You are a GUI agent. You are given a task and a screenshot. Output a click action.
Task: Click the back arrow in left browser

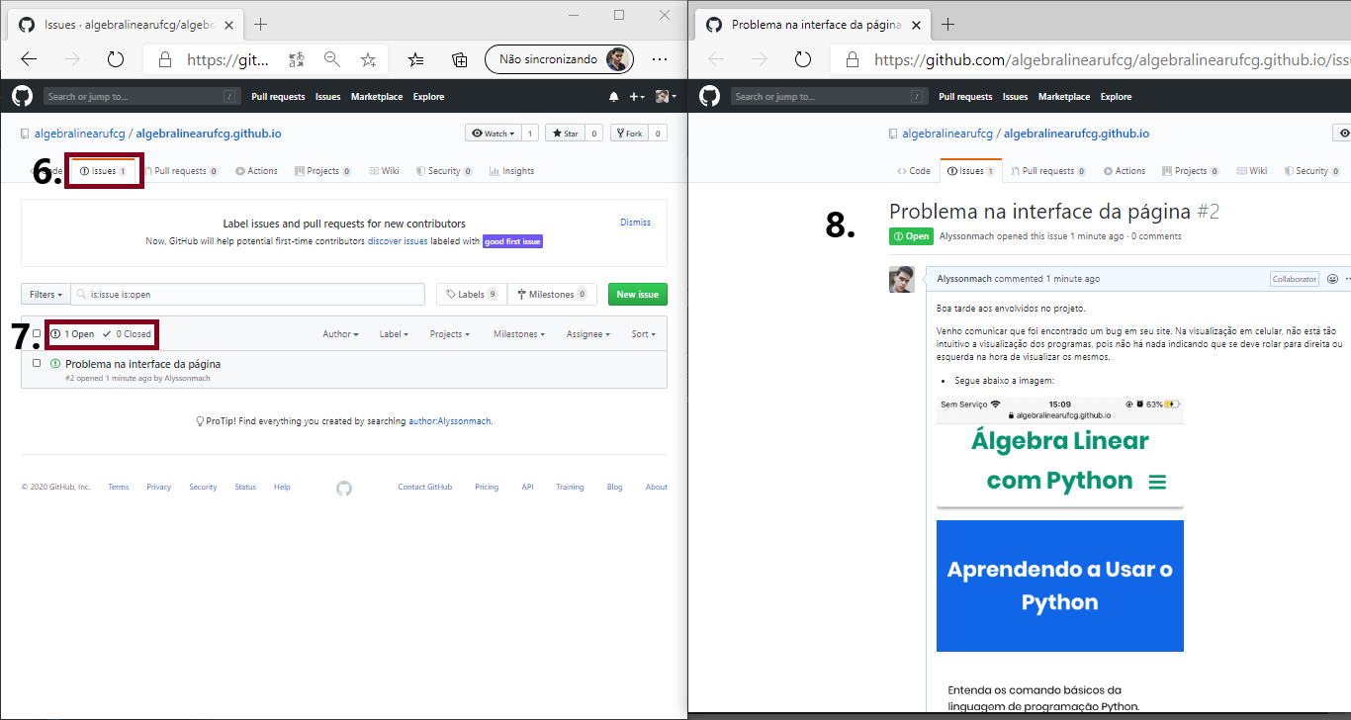pos(29,59)
